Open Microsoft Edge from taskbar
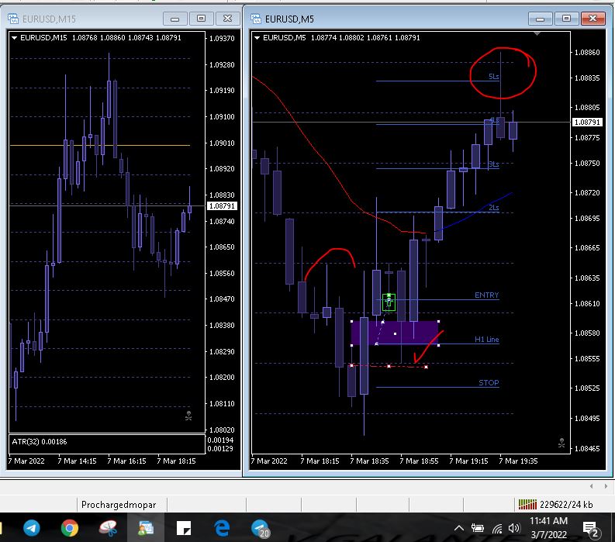Image resolution: width=615 pixels, height=542 pixels. (x=222, y=528)
